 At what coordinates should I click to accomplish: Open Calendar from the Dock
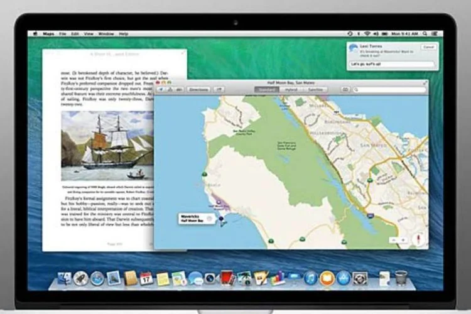pyautogui.click(x=146, y=278)
